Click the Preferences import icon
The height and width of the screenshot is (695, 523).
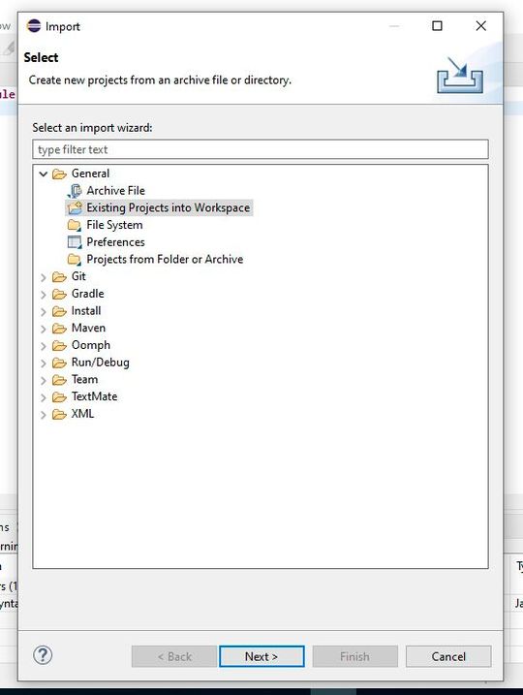click(75, 242)
